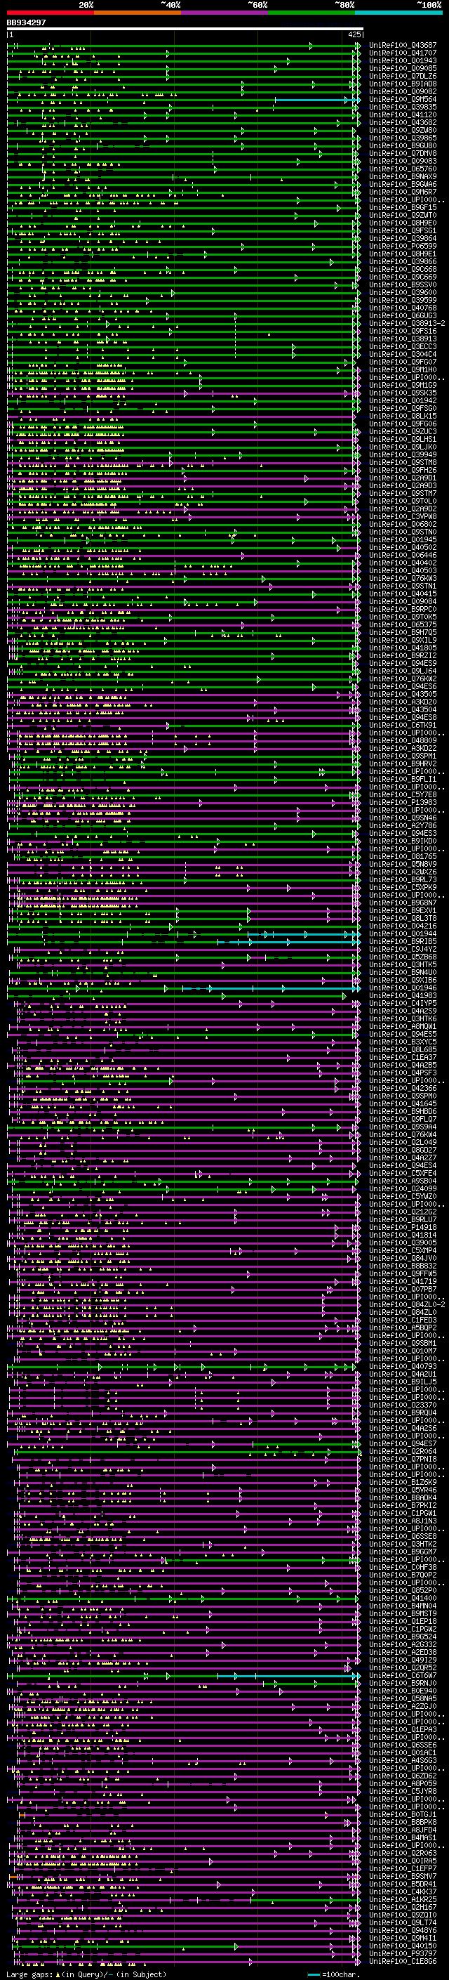Select label UniRef100_B9HRV2
The image size is (449, 1980).
coord(403,764)
